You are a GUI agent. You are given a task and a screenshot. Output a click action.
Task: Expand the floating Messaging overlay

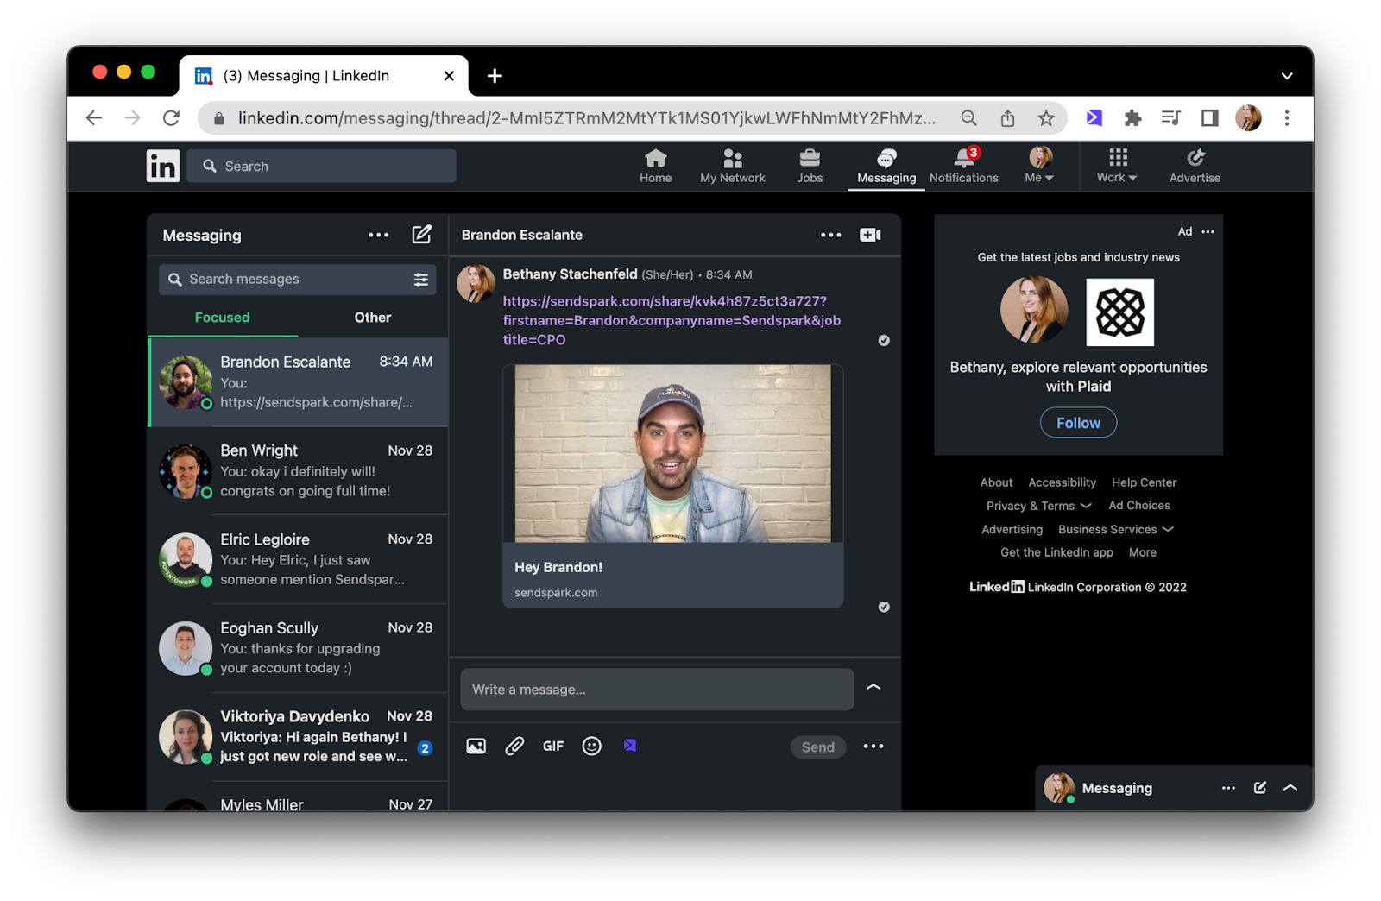(x=1290, y=788)
